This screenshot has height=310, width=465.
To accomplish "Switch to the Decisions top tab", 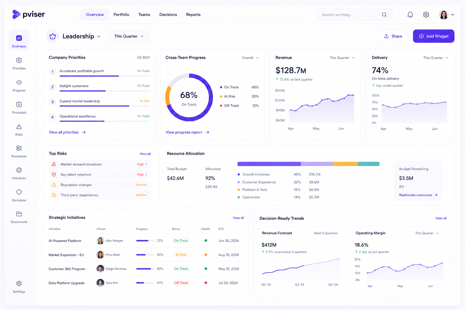I will point(168,15).
